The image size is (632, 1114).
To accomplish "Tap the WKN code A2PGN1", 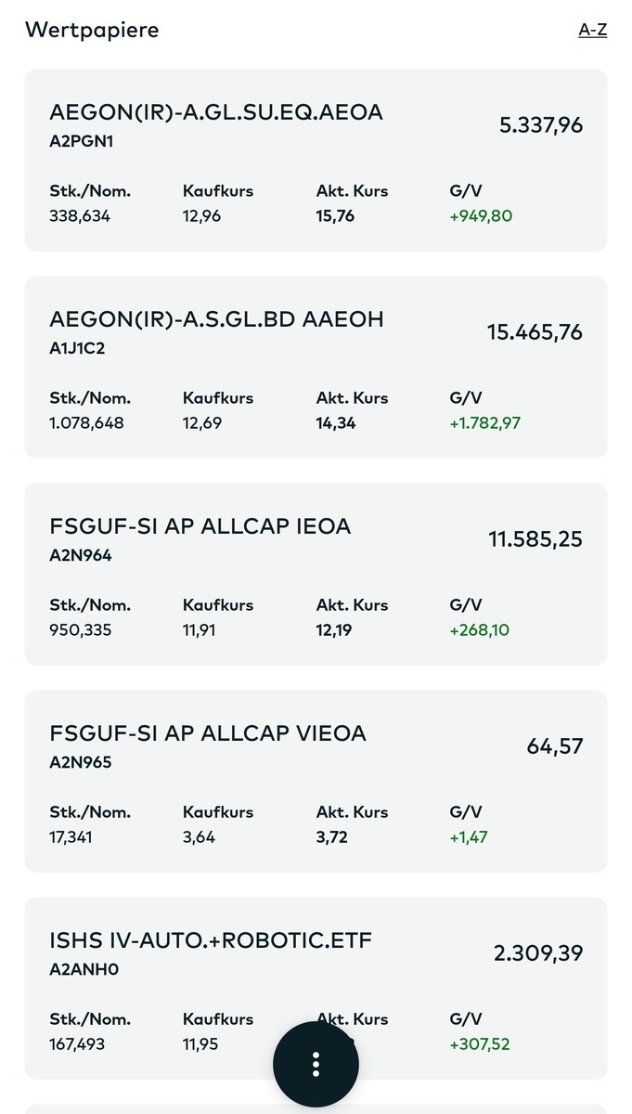I will coord(82,142).
